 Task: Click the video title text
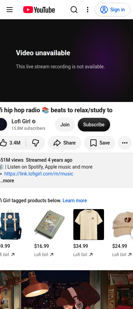pos(56,110)
